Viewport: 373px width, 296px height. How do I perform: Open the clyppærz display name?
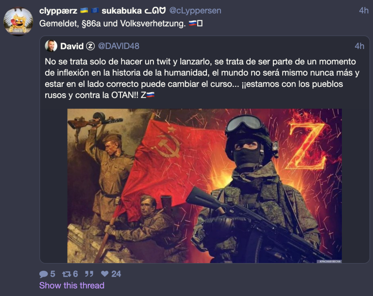pos(58,11)
